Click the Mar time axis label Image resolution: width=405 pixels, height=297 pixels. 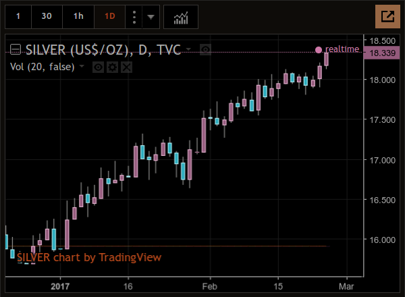coord(346,286)
